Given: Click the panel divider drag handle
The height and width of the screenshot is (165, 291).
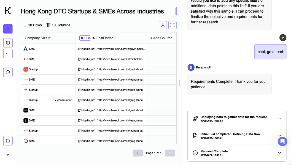Looking at the screenshot, I should pyautogui.click(x=180, y=82).
